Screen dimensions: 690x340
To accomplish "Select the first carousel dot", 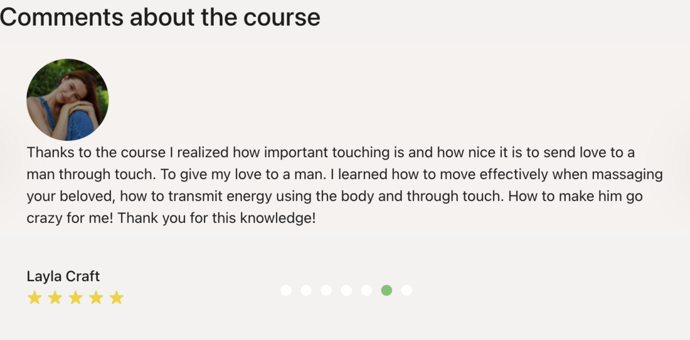I will (286, 291).
